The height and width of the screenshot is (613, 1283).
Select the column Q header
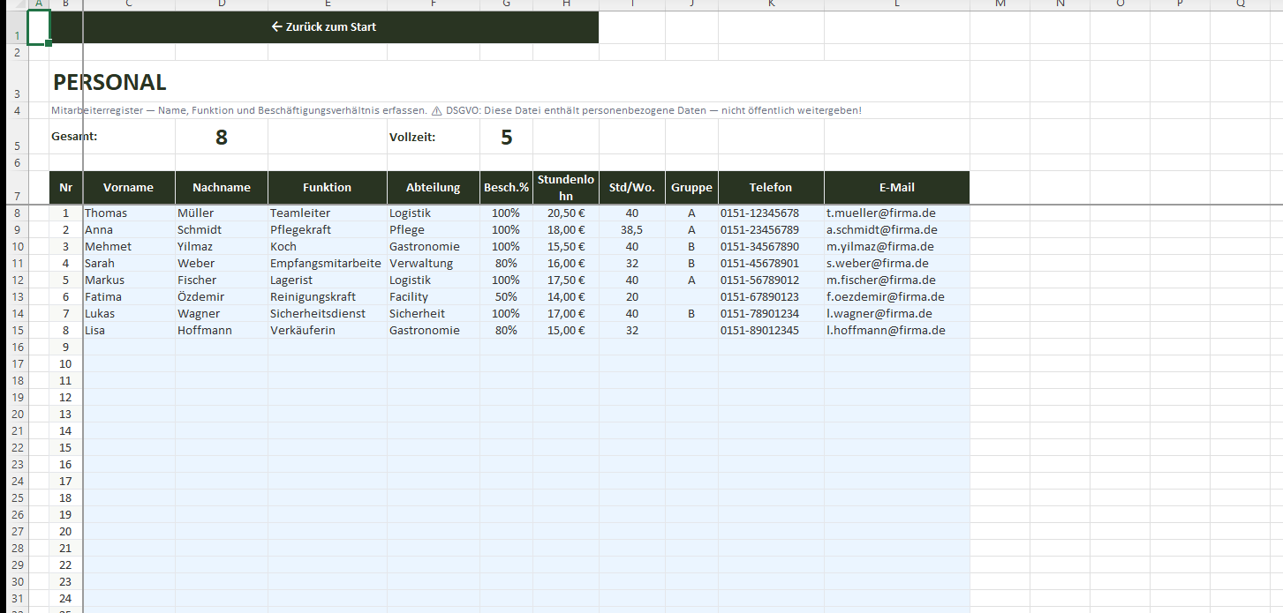point(1240,4)
